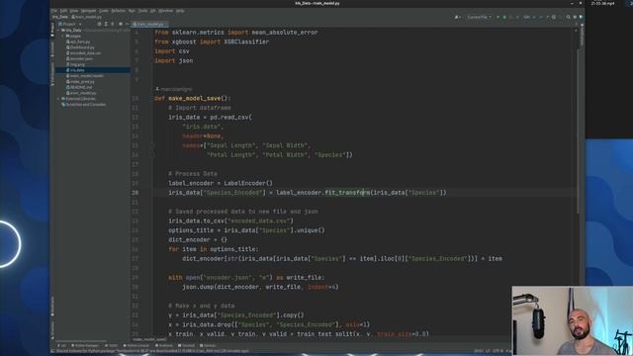633x356 pixels.
Task: Open the Project view selector dropdown
Action: coord(70,24)
